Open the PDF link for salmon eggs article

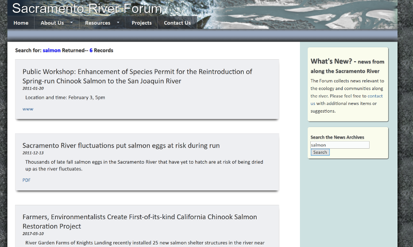click(26, 180)
